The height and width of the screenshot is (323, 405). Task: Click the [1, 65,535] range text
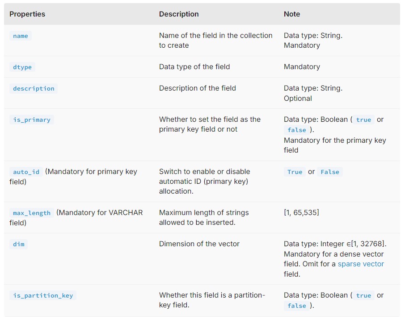[301, 213]
